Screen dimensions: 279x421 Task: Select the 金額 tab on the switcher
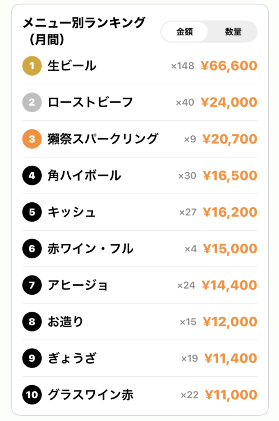pos(184,31)
